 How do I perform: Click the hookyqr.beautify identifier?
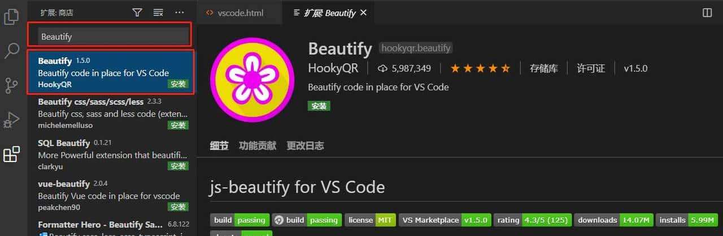416,49
